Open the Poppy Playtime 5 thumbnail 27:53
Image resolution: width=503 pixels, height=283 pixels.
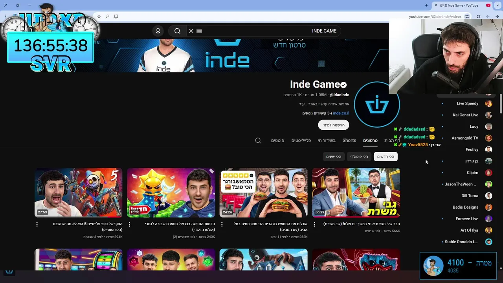tap(79, 193)
